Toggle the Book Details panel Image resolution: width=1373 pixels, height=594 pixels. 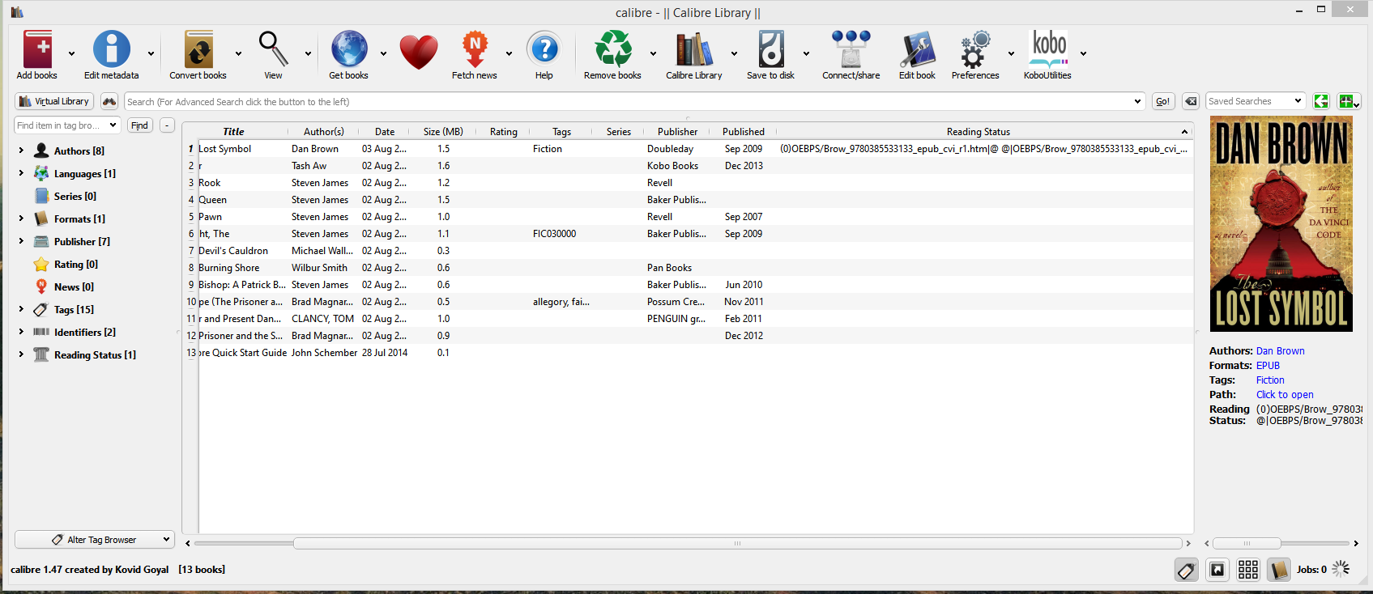1279,570
